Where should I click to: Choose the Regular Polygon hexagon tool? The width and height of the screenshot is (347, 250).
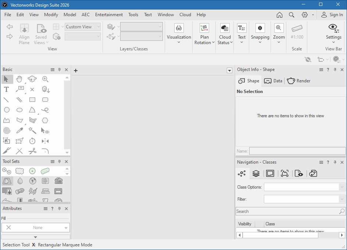(45, 120)
